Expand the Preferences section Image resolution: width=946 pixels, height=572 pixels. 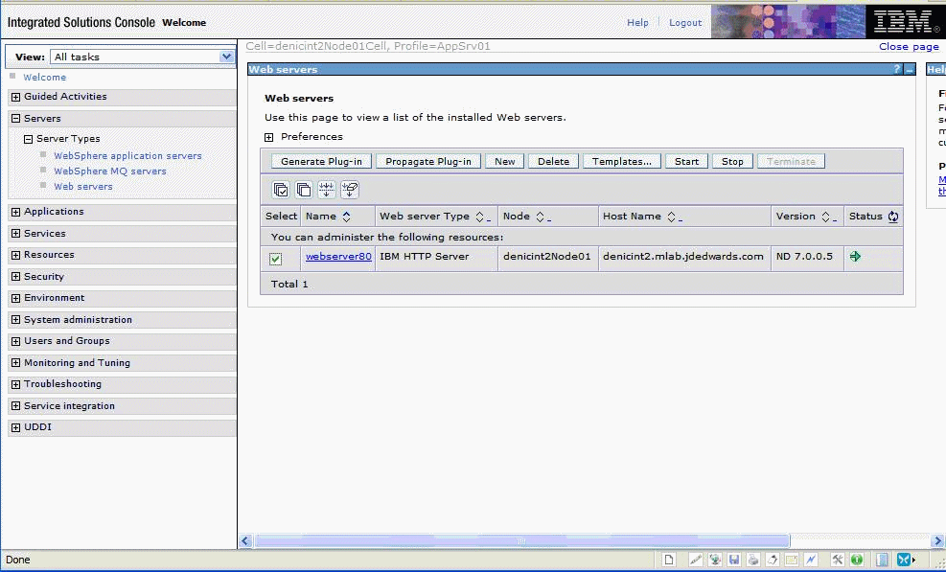tap(269, 137)
